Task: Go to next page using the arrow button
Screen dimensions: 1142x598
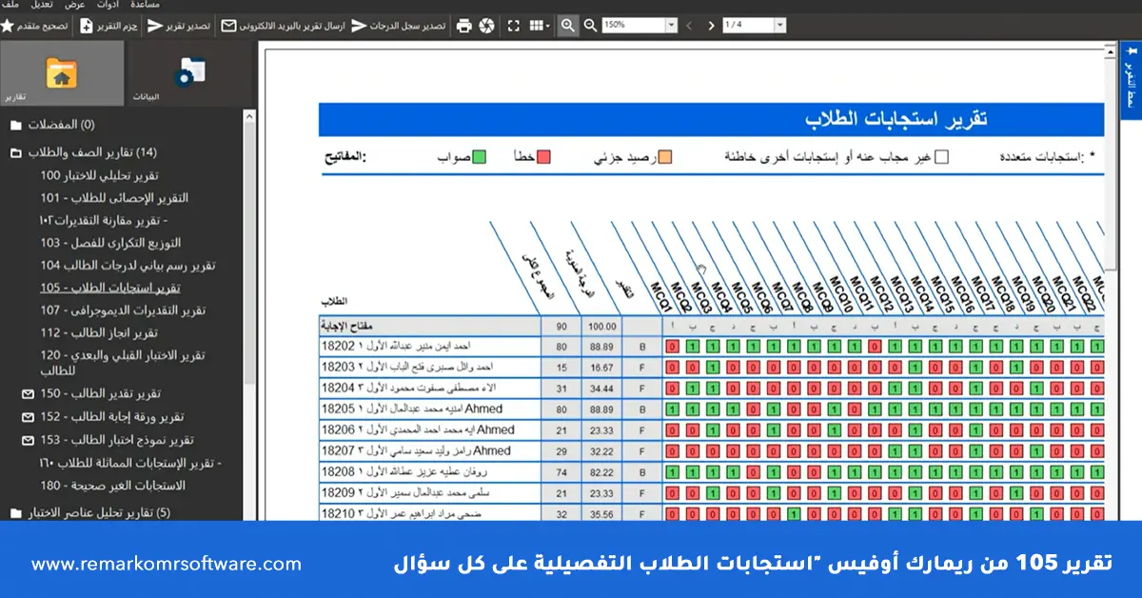Action: 712,26
